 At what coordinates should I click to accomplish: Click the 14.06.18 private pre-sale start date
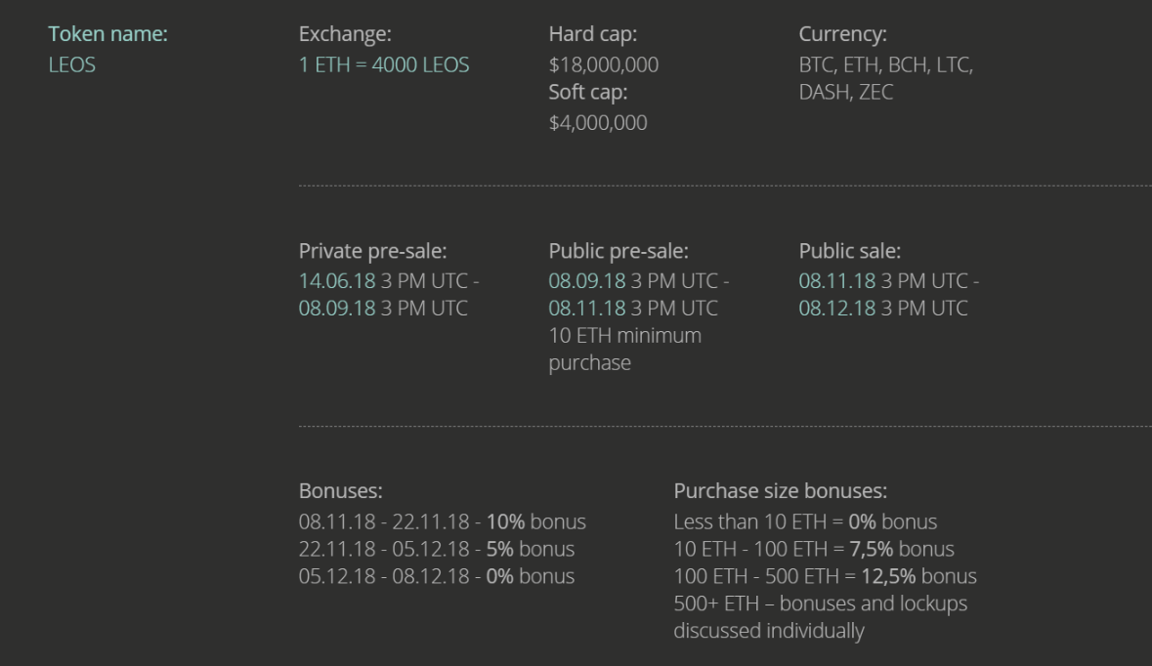pyautogui.click(x=336, y=281)
